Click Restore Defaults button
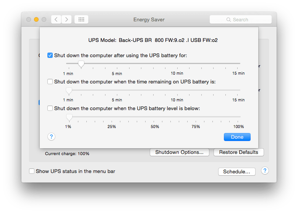This screenshot has width=298, height=213. 238,152
